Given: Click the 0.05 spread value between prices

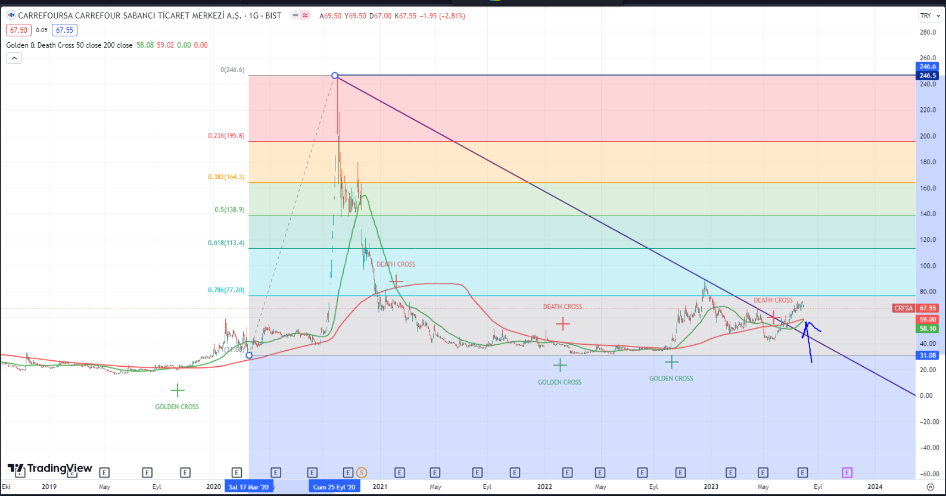Looking at the screenshot, I should 41,30.
